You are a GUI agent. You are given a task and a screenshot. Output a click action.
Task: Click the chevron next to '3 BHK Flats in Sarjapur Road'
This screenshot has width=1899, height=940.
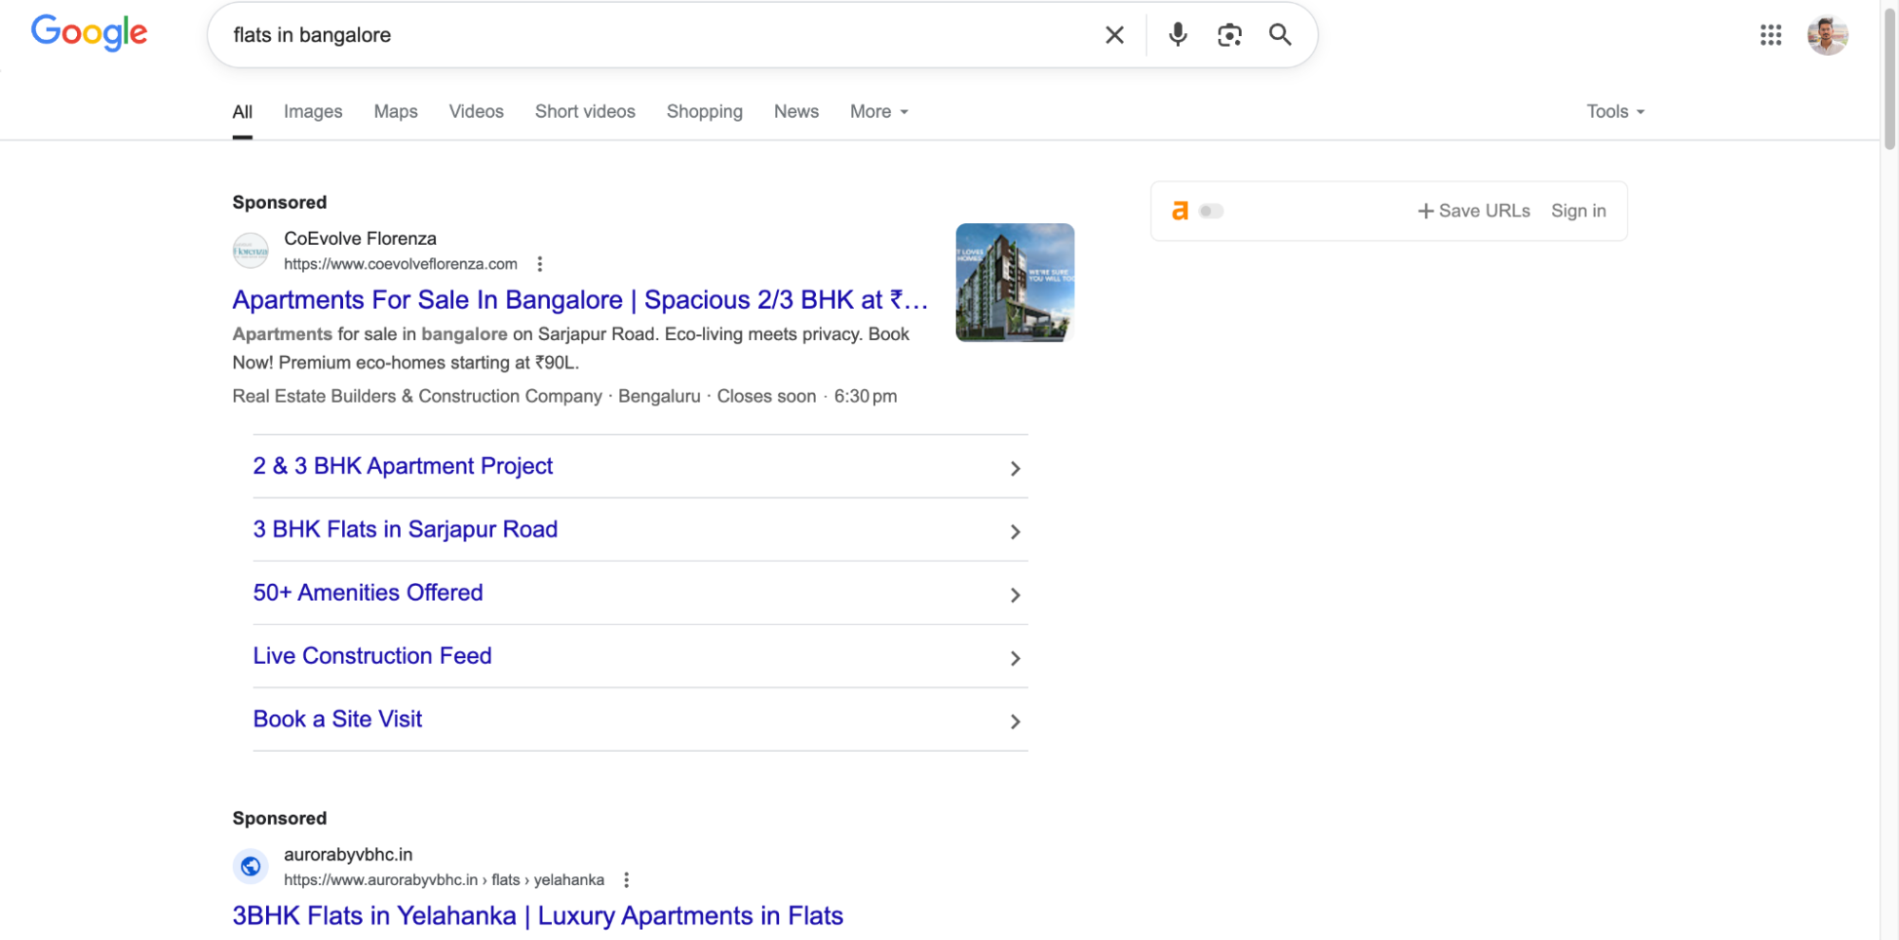[x=1015, y=532]
